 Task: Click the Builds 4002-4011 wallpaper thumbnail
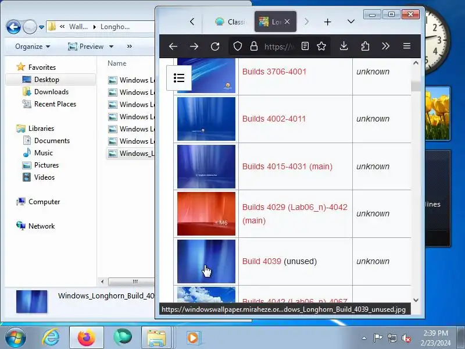click(x=206, y=119)
